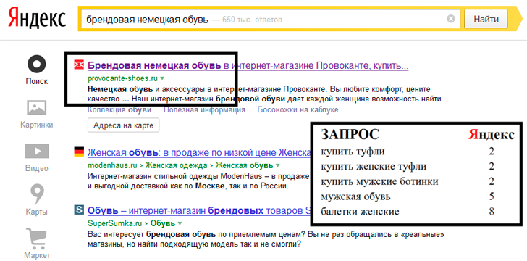The height and width of the screenshot is (261, 527).
Task: Click the provocante-shoes red favicon
Action: 79,65
